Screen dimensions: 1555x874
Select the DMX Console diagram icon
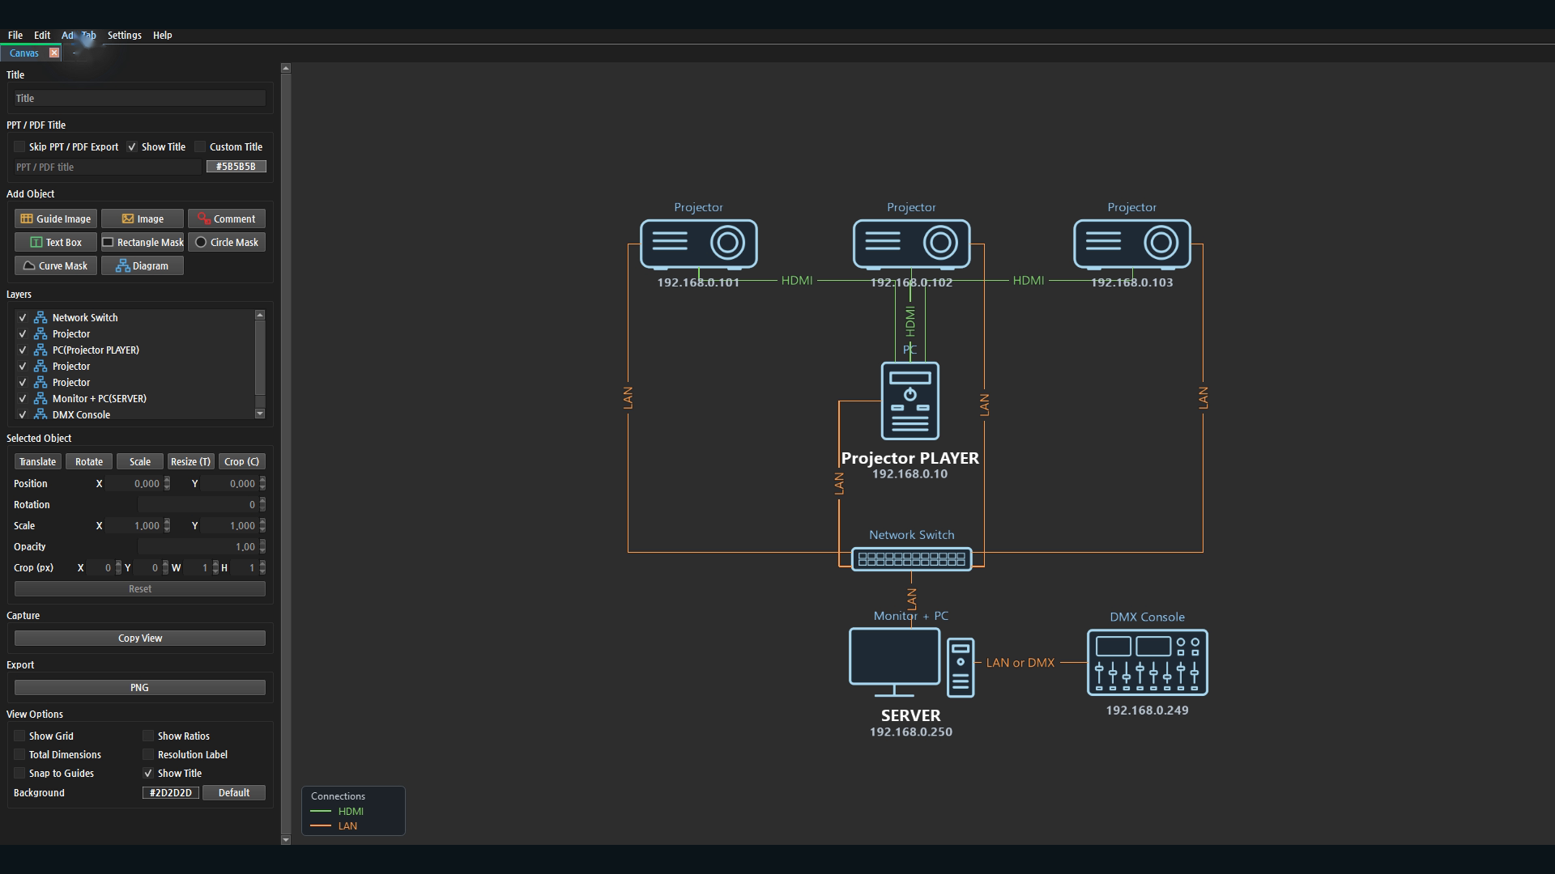pos(1147,662)
